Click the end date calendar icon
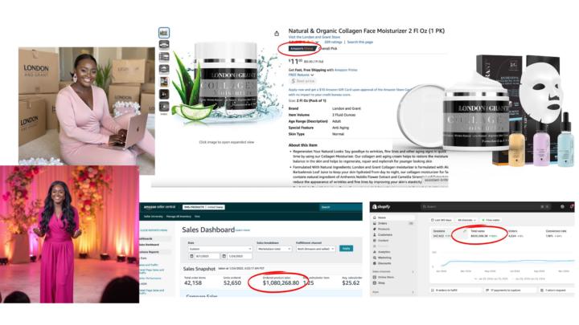 (224, 256)
